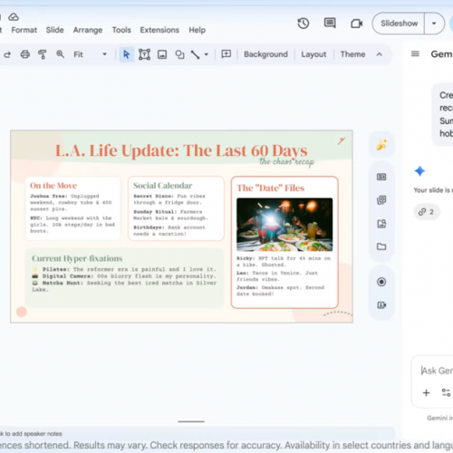Open image search icon in side rail

pos(381,224)
